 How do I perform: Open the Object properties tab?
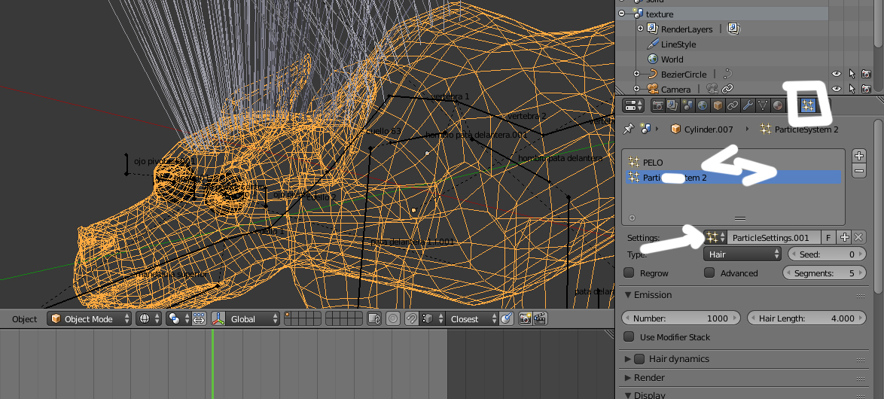click(718, 105)
